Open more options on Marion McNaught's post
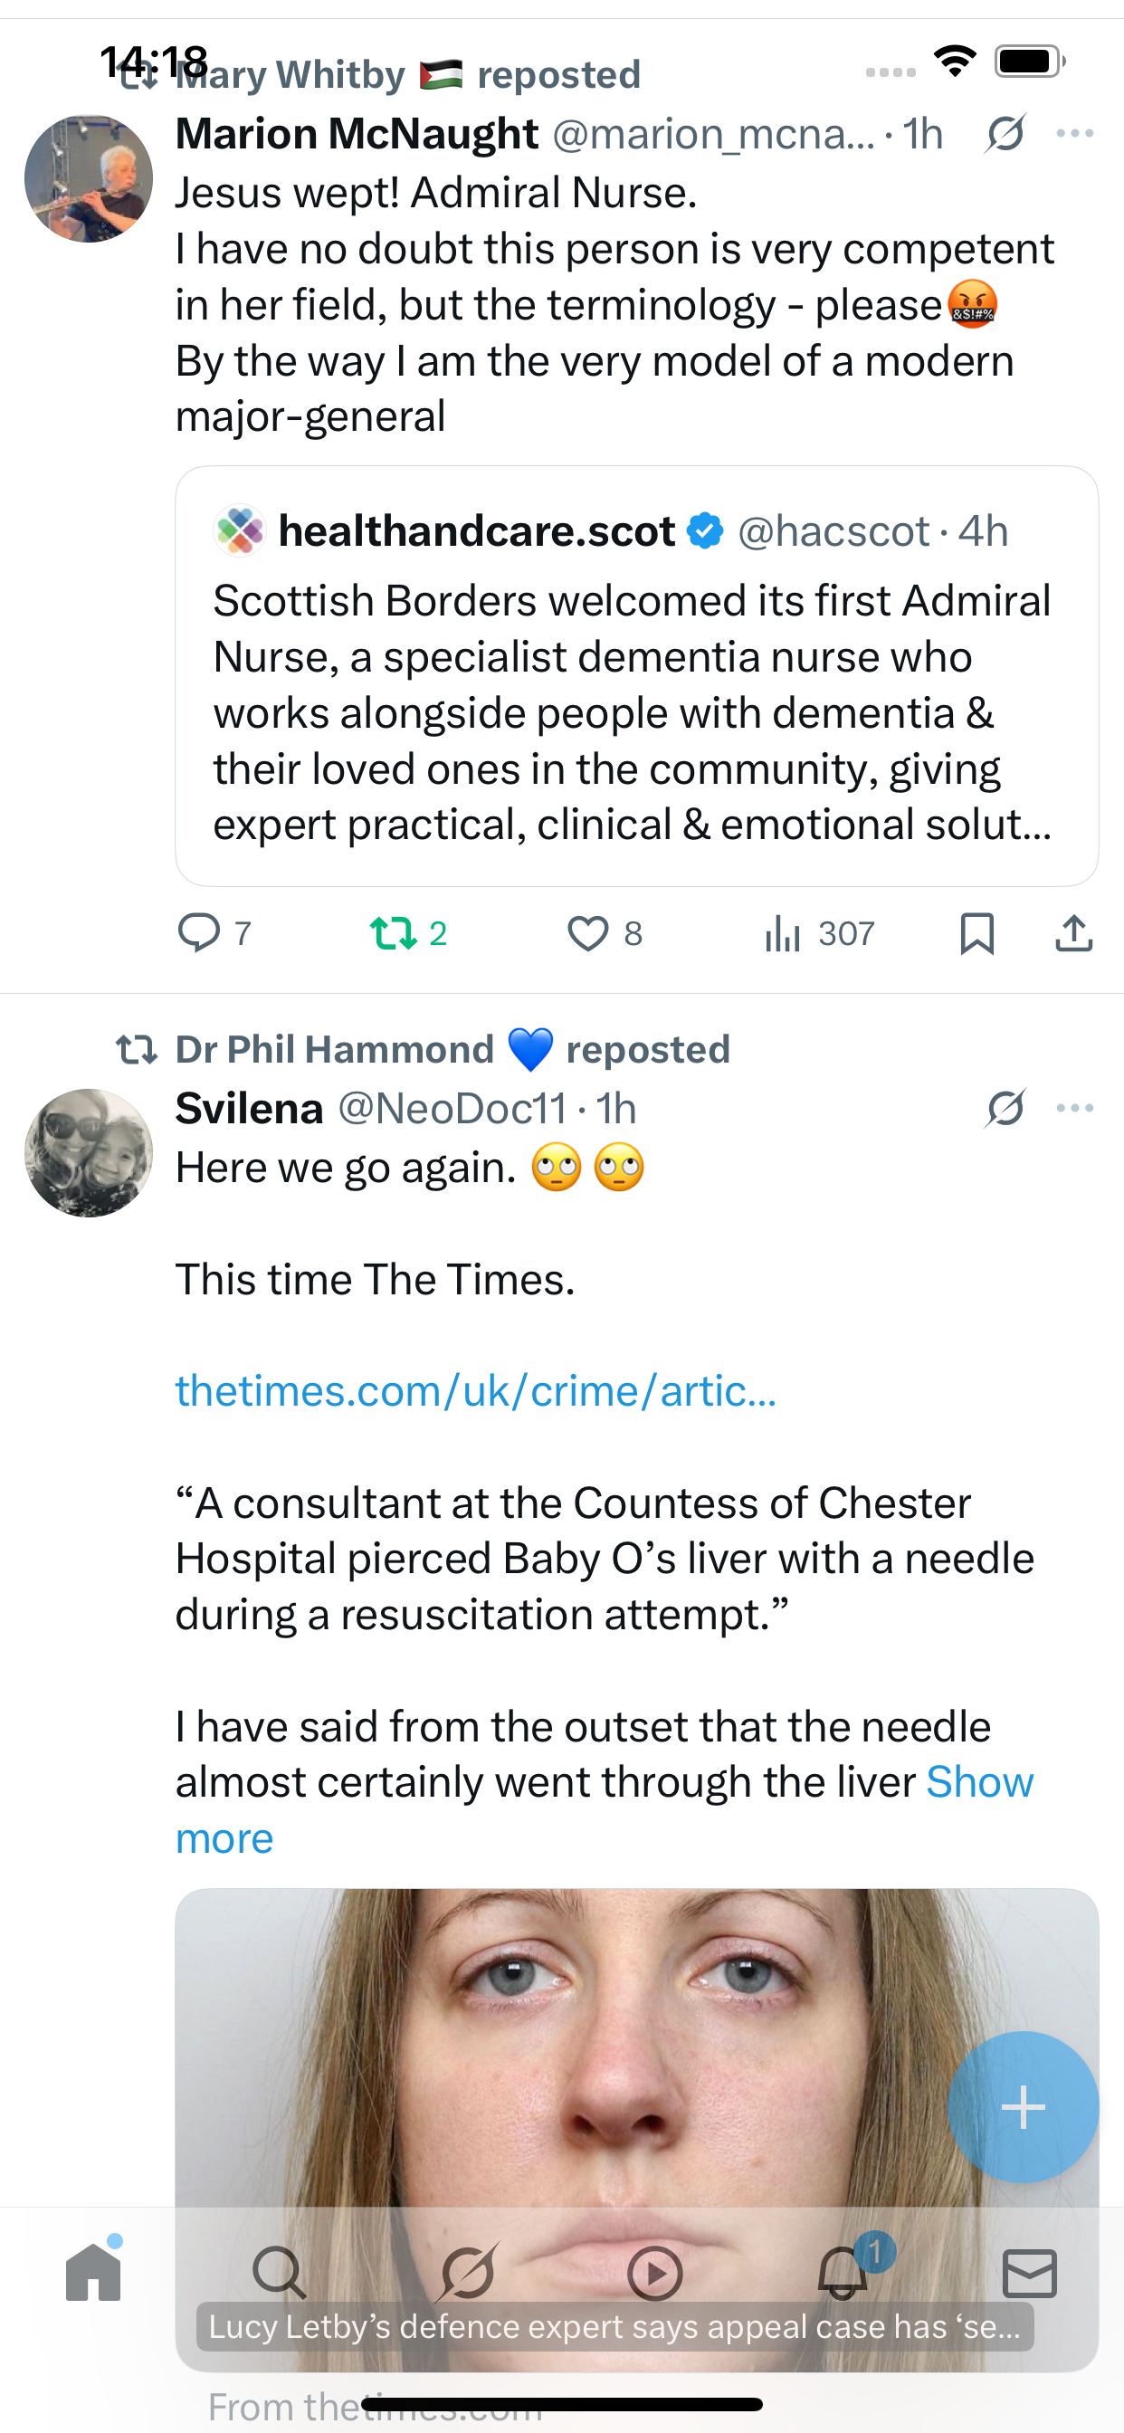The image size is (1124, 2433). coord(1075,133)
